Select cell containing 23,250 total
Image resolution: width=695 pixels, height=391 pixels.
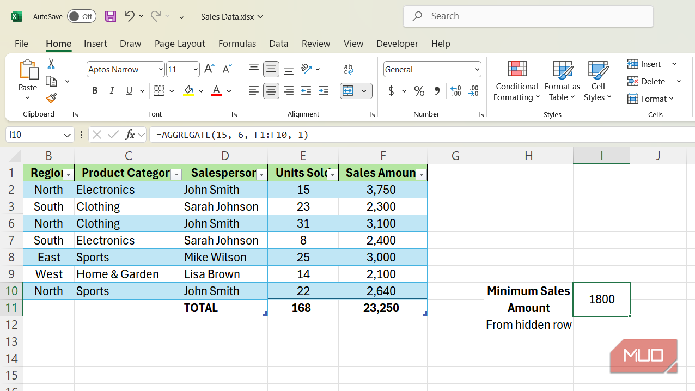click(x=383, y=308)
